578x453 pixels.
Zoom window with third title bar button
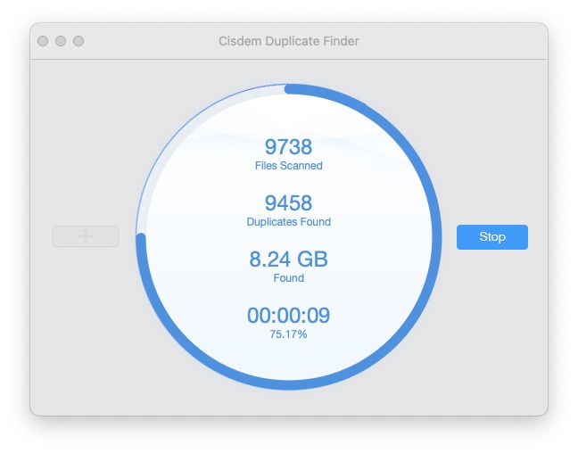[78, 41]
